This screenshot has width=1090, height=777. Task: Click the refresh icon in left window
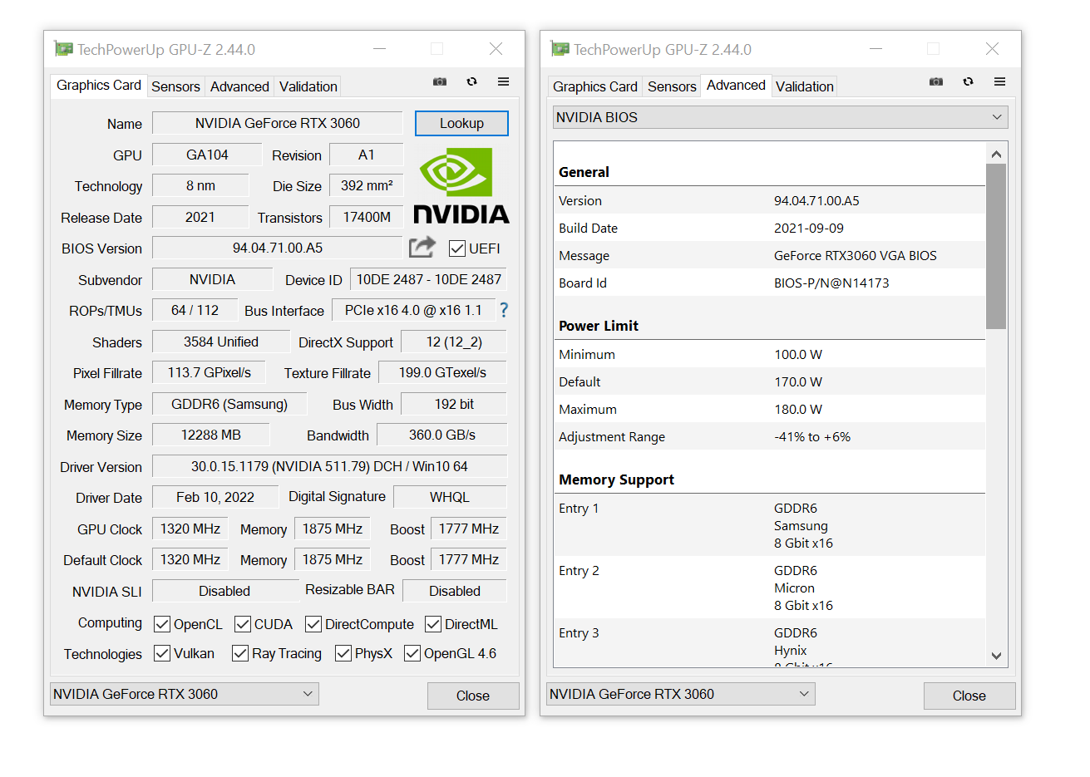(x=471, y=81)
